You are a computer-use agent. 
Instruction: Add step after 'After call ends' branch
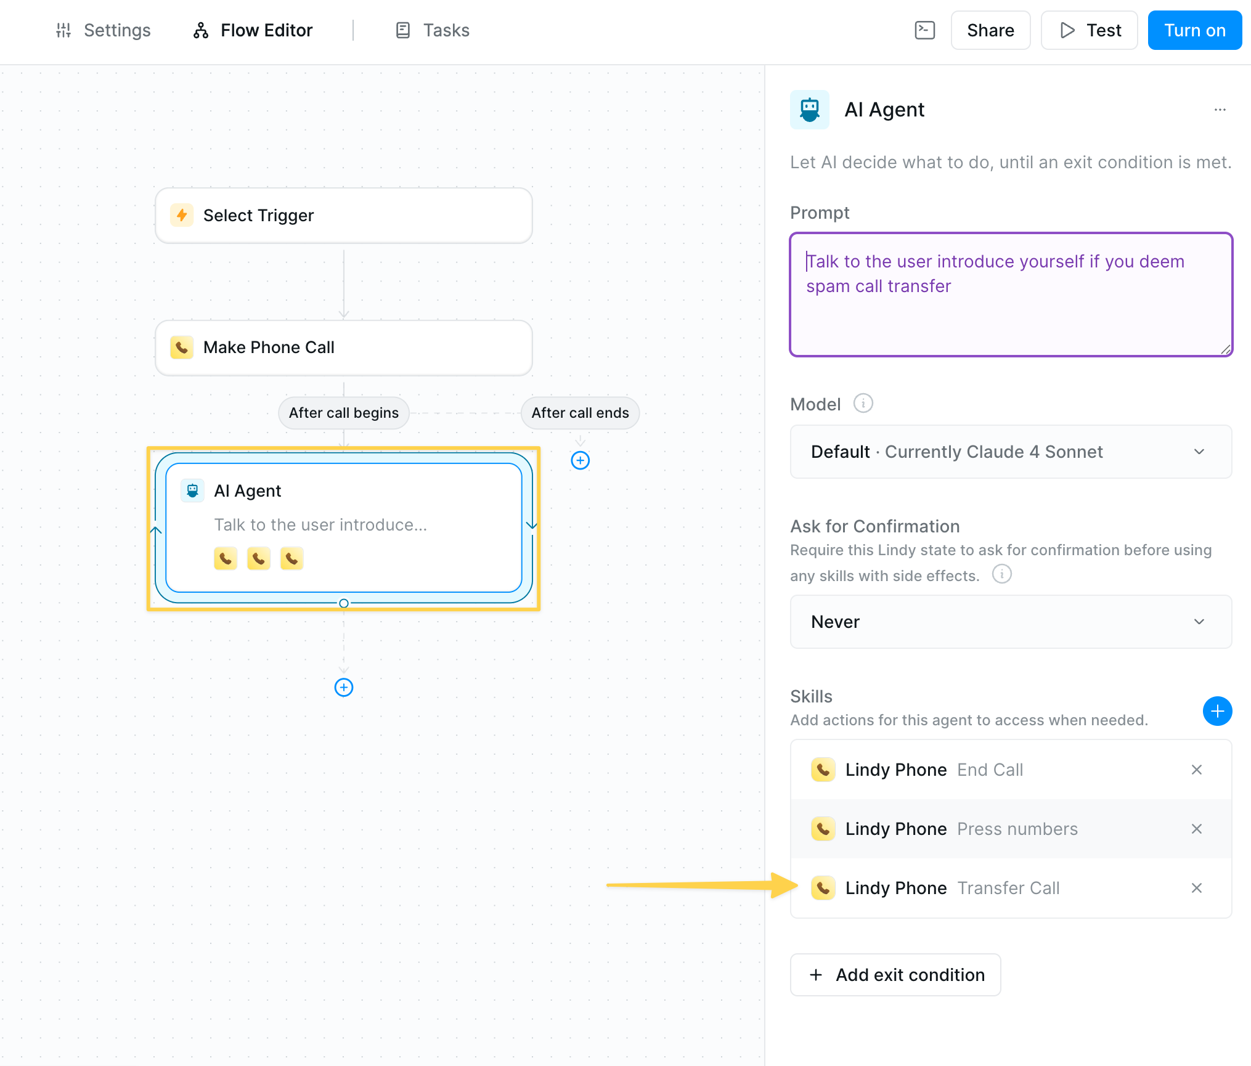click(580, 460)
